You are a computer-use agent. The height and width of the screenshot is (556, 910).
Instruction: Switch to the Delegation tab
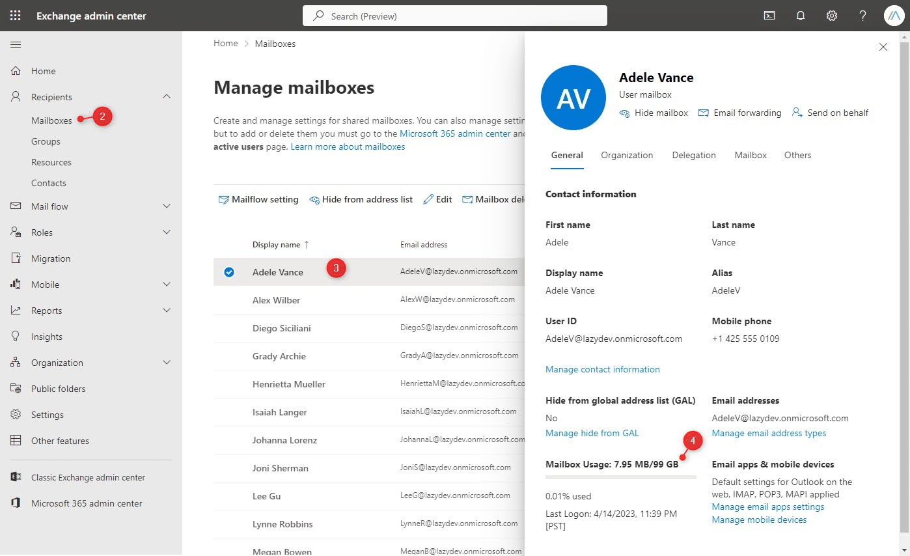coord(693,155)
